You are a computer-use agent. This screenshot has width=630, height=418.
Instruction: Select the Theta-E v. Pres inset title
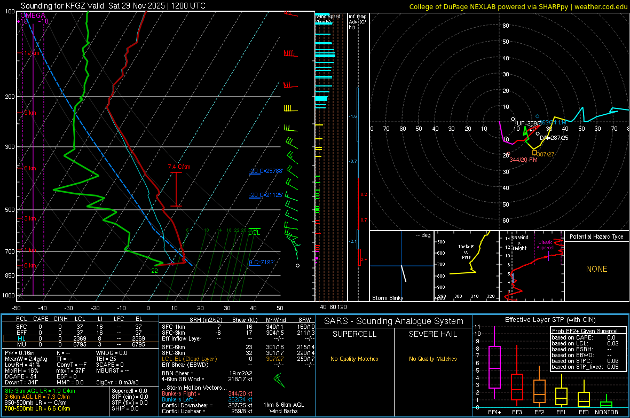point(466,251)
